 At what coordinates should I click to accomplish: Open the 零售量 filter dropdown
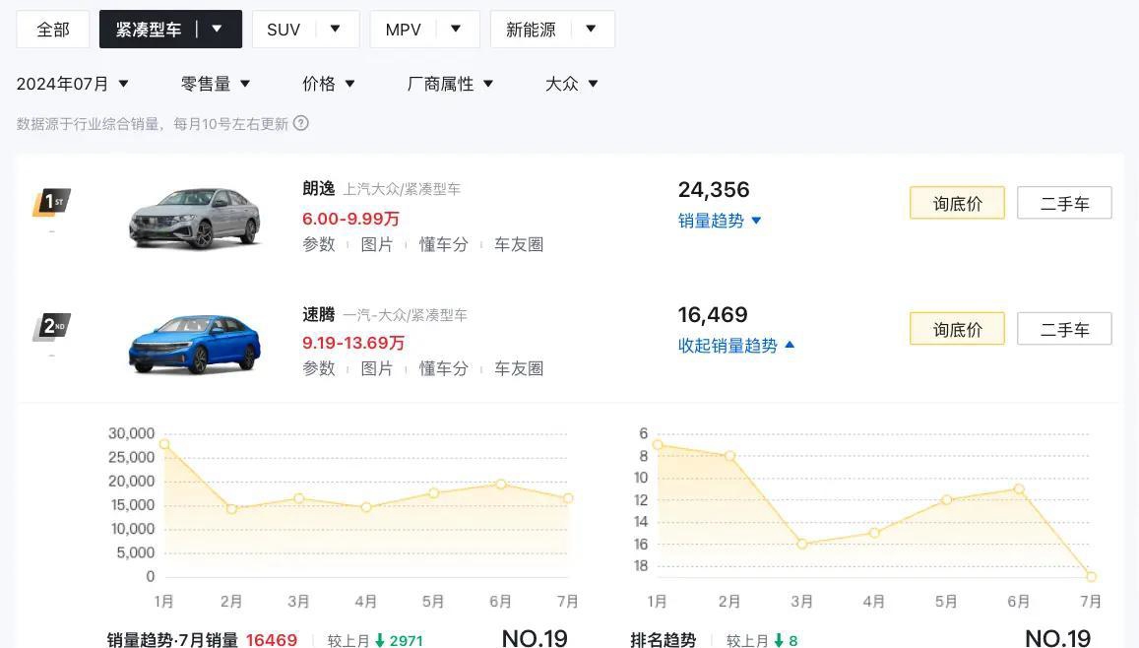click(215, 85)
